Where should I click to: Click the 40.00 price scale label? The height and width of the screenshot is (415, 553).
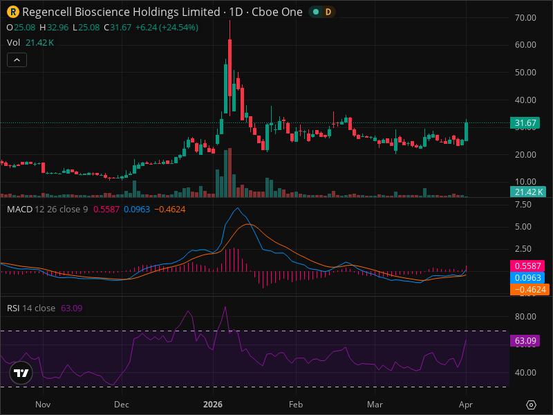coord(525,100)
